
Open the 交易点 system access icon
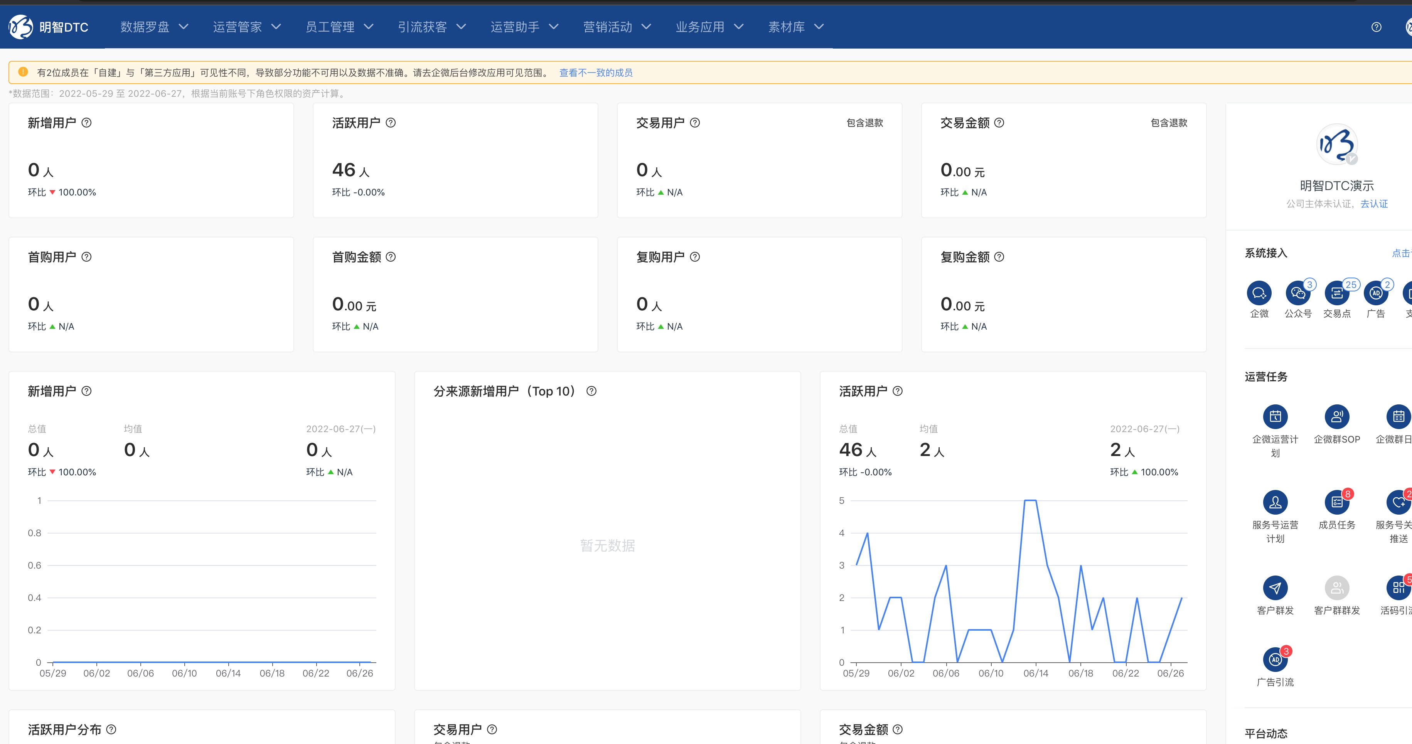(x=1337, y=293)
